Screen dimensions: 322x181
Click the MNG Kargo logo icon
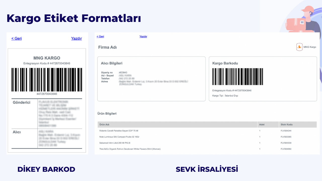tap(299, 47)
